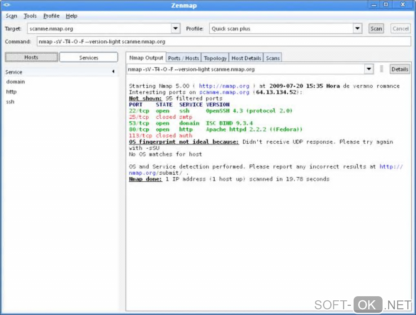Switch to the Host Details tab
Viewport: 416px width, 315px height.
coord(246,58)
